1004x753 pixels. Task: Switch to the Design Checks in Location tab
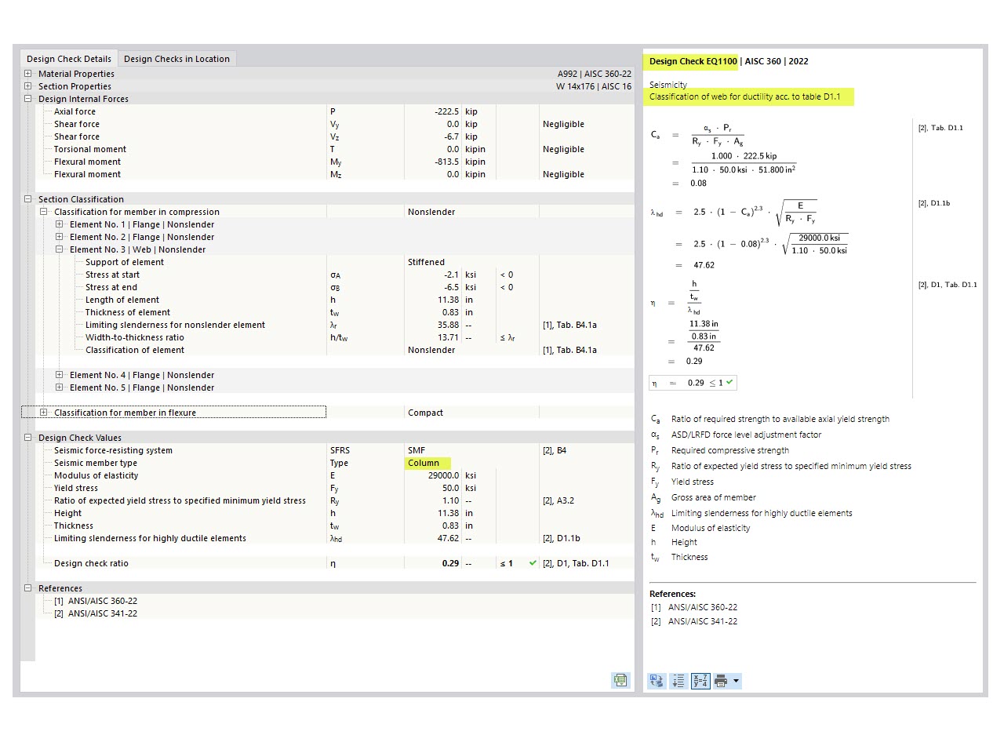coord(177,58)
